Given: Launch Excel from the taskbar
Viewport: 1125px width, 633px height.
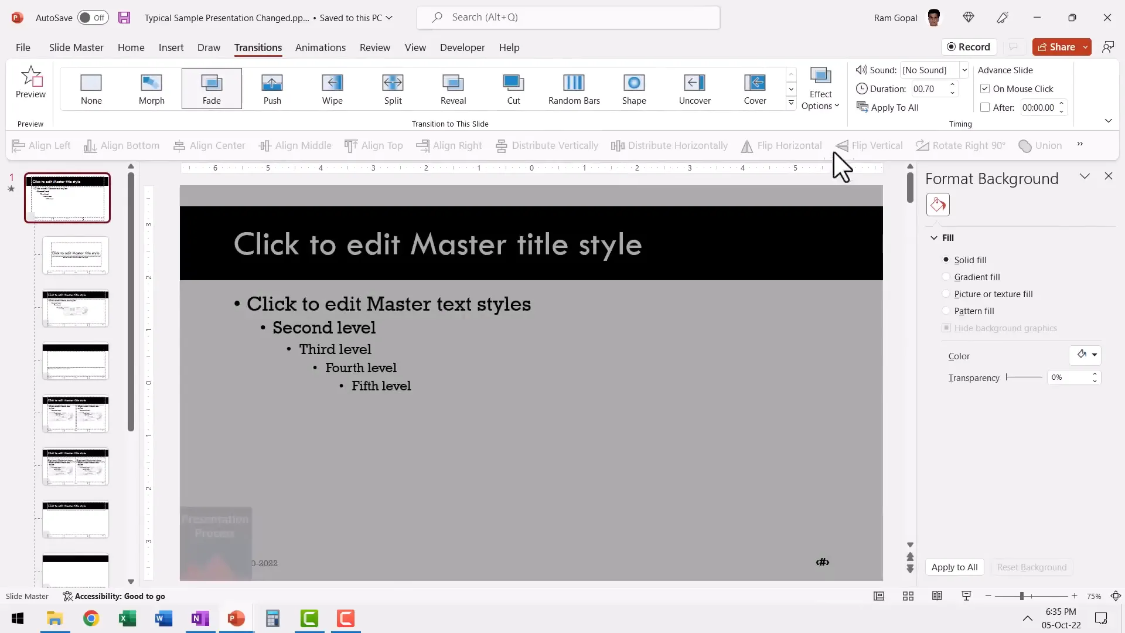Looking at the screenshot, I should [127, 618].
